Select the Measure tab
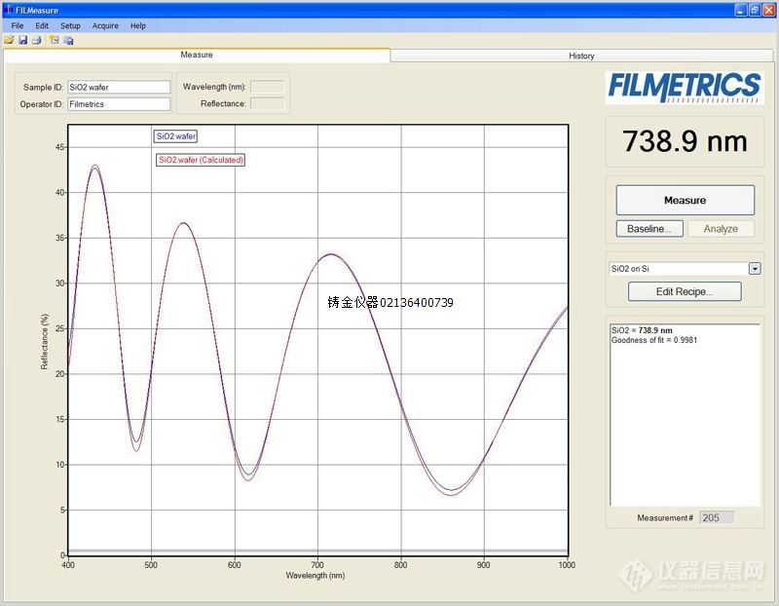 click(x=196, y=56)
